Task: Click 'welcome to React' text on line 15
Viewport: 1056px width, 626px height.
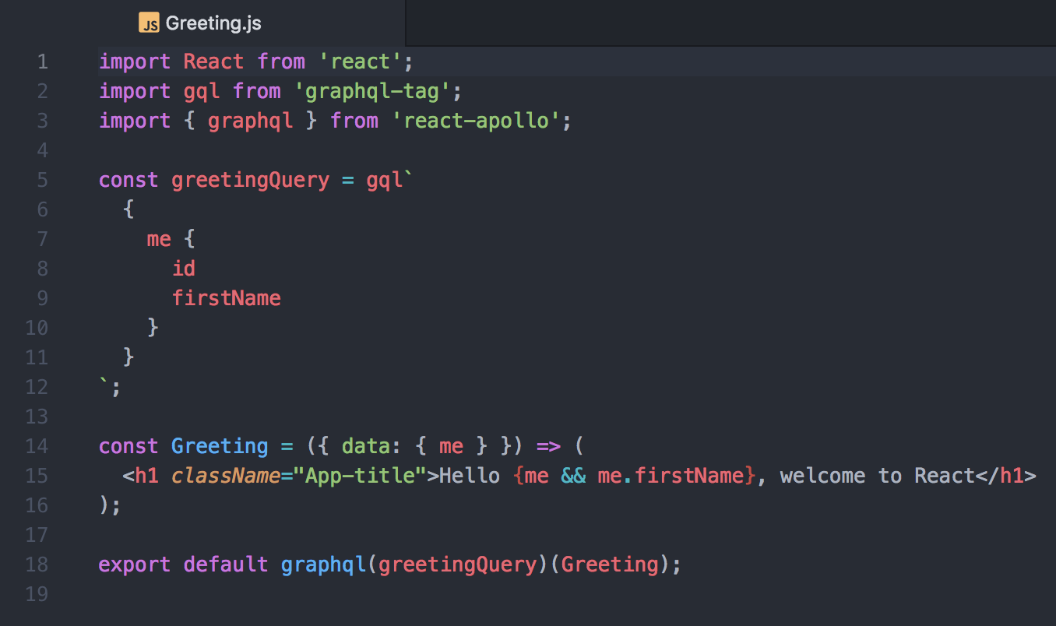Action: (877, 476)
